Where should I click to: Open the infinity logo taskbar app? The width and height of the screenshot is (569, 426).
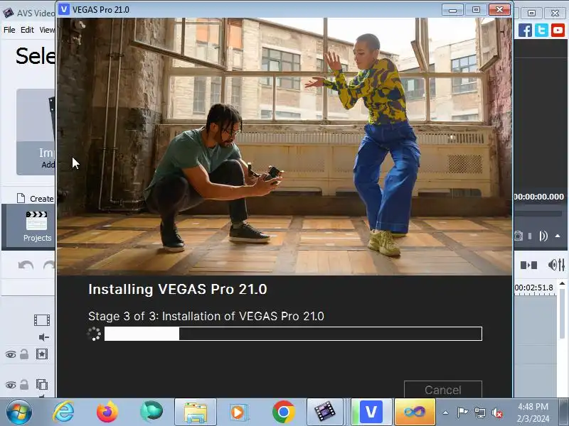point(415,413)
